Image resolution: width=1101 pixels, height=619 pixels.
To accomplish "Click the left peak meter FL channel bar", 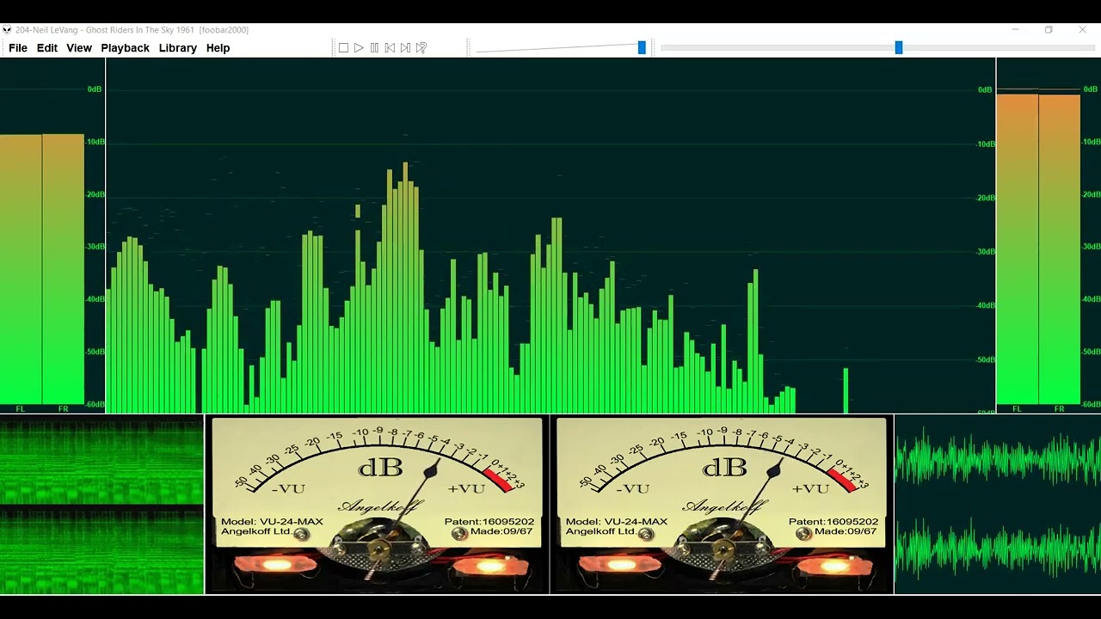I will pyautogui.click(x=21, y=269).
